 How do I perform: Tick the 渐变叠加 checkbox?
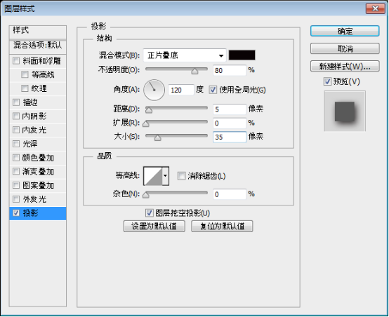tap(16, 171)
